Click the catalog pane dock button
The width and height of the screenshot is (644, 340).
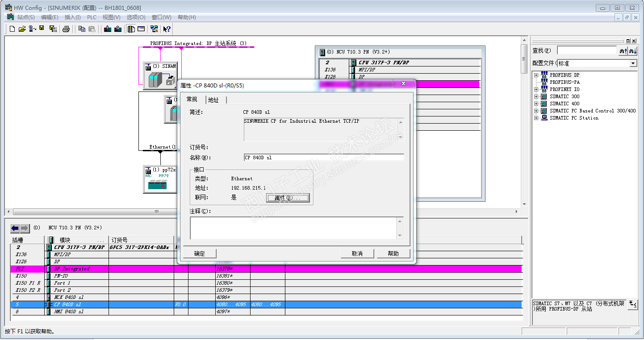[628, 41]
